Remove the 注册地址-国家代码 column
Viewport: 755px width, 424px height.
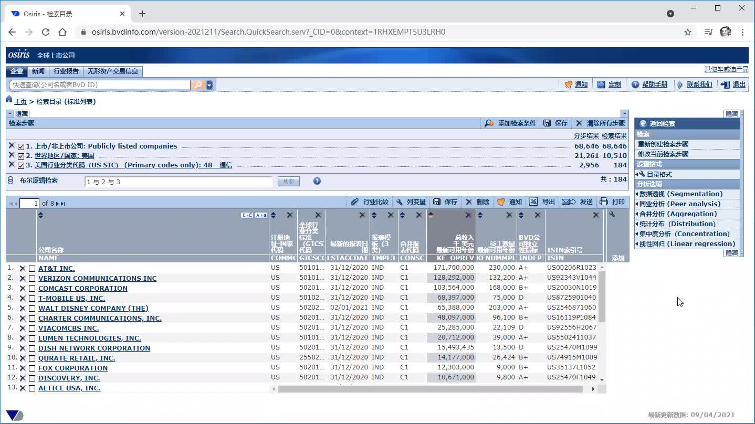pyautogui.click(x=290, y=215)
